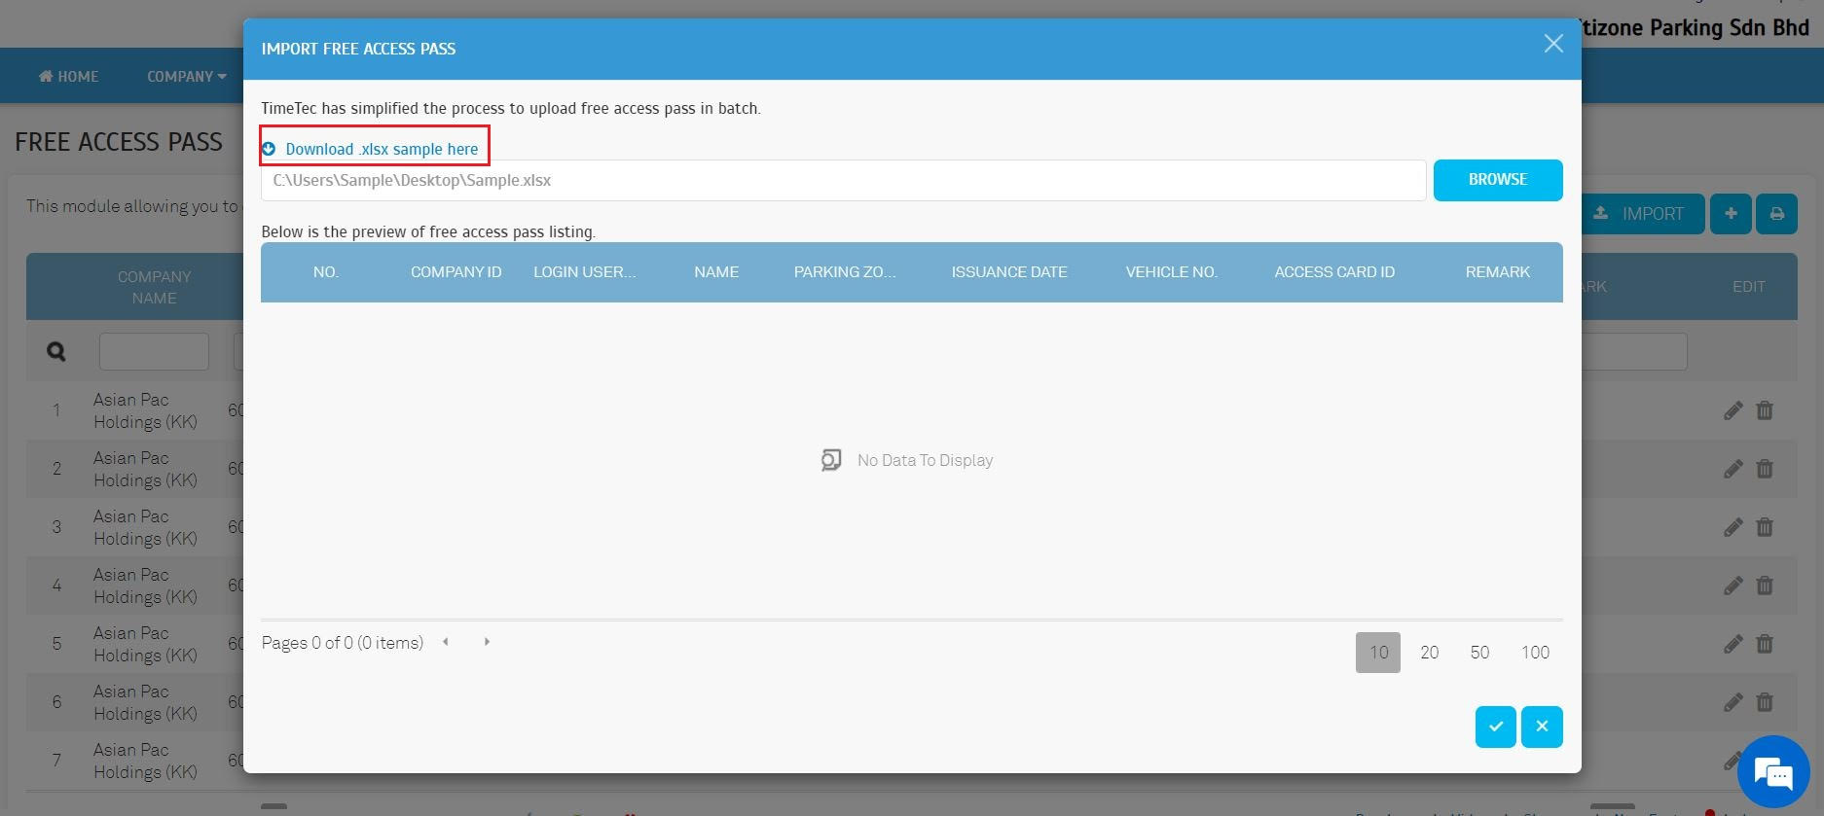Set page size to 20 items

coord(1429,653)
